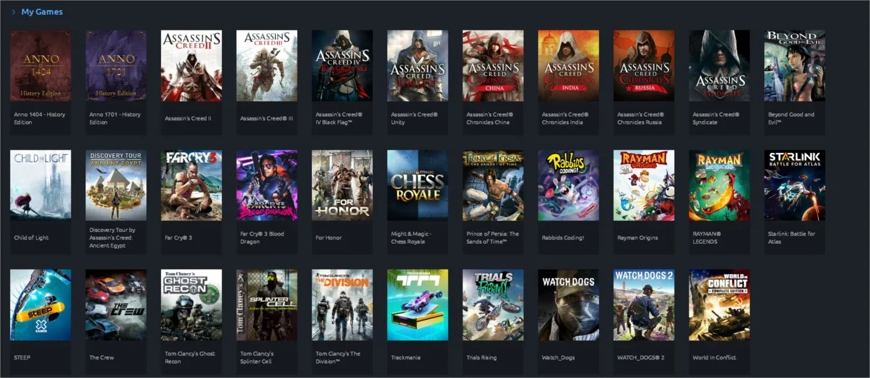Click the 'Beyond Good and Evil' title

click(x=791, y=118)
